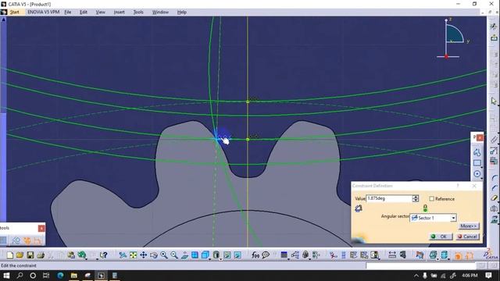The image size is (500, 281).
Task: Click OK in Constraint Definition dialog
Action: [440, 237]
